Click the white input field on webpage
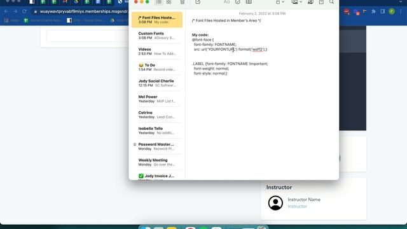The image size is (407, 229). tap(87, 36)
